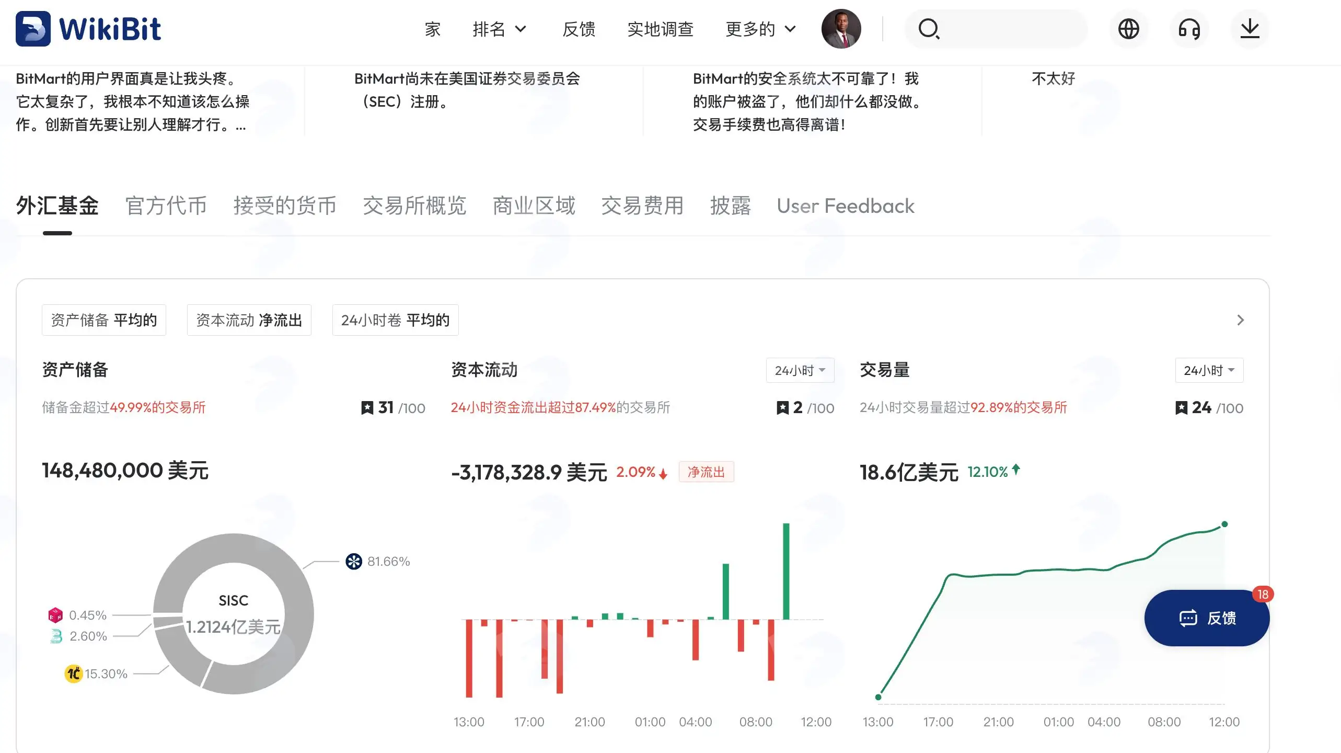Click the 2.60% legend label

tap(88, 636)
